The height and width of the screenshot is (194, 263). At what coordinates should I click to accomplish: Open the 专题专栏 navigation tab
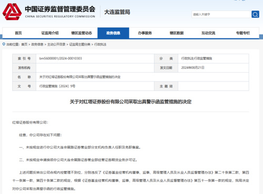tap(243, 33)
